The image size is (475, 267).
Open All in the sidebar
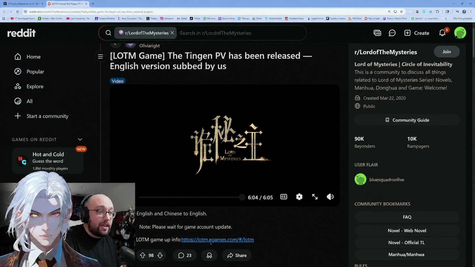pyautogui.click(x=30, y=101)
